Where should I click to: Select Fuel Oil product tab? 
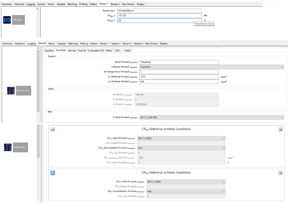82,51
